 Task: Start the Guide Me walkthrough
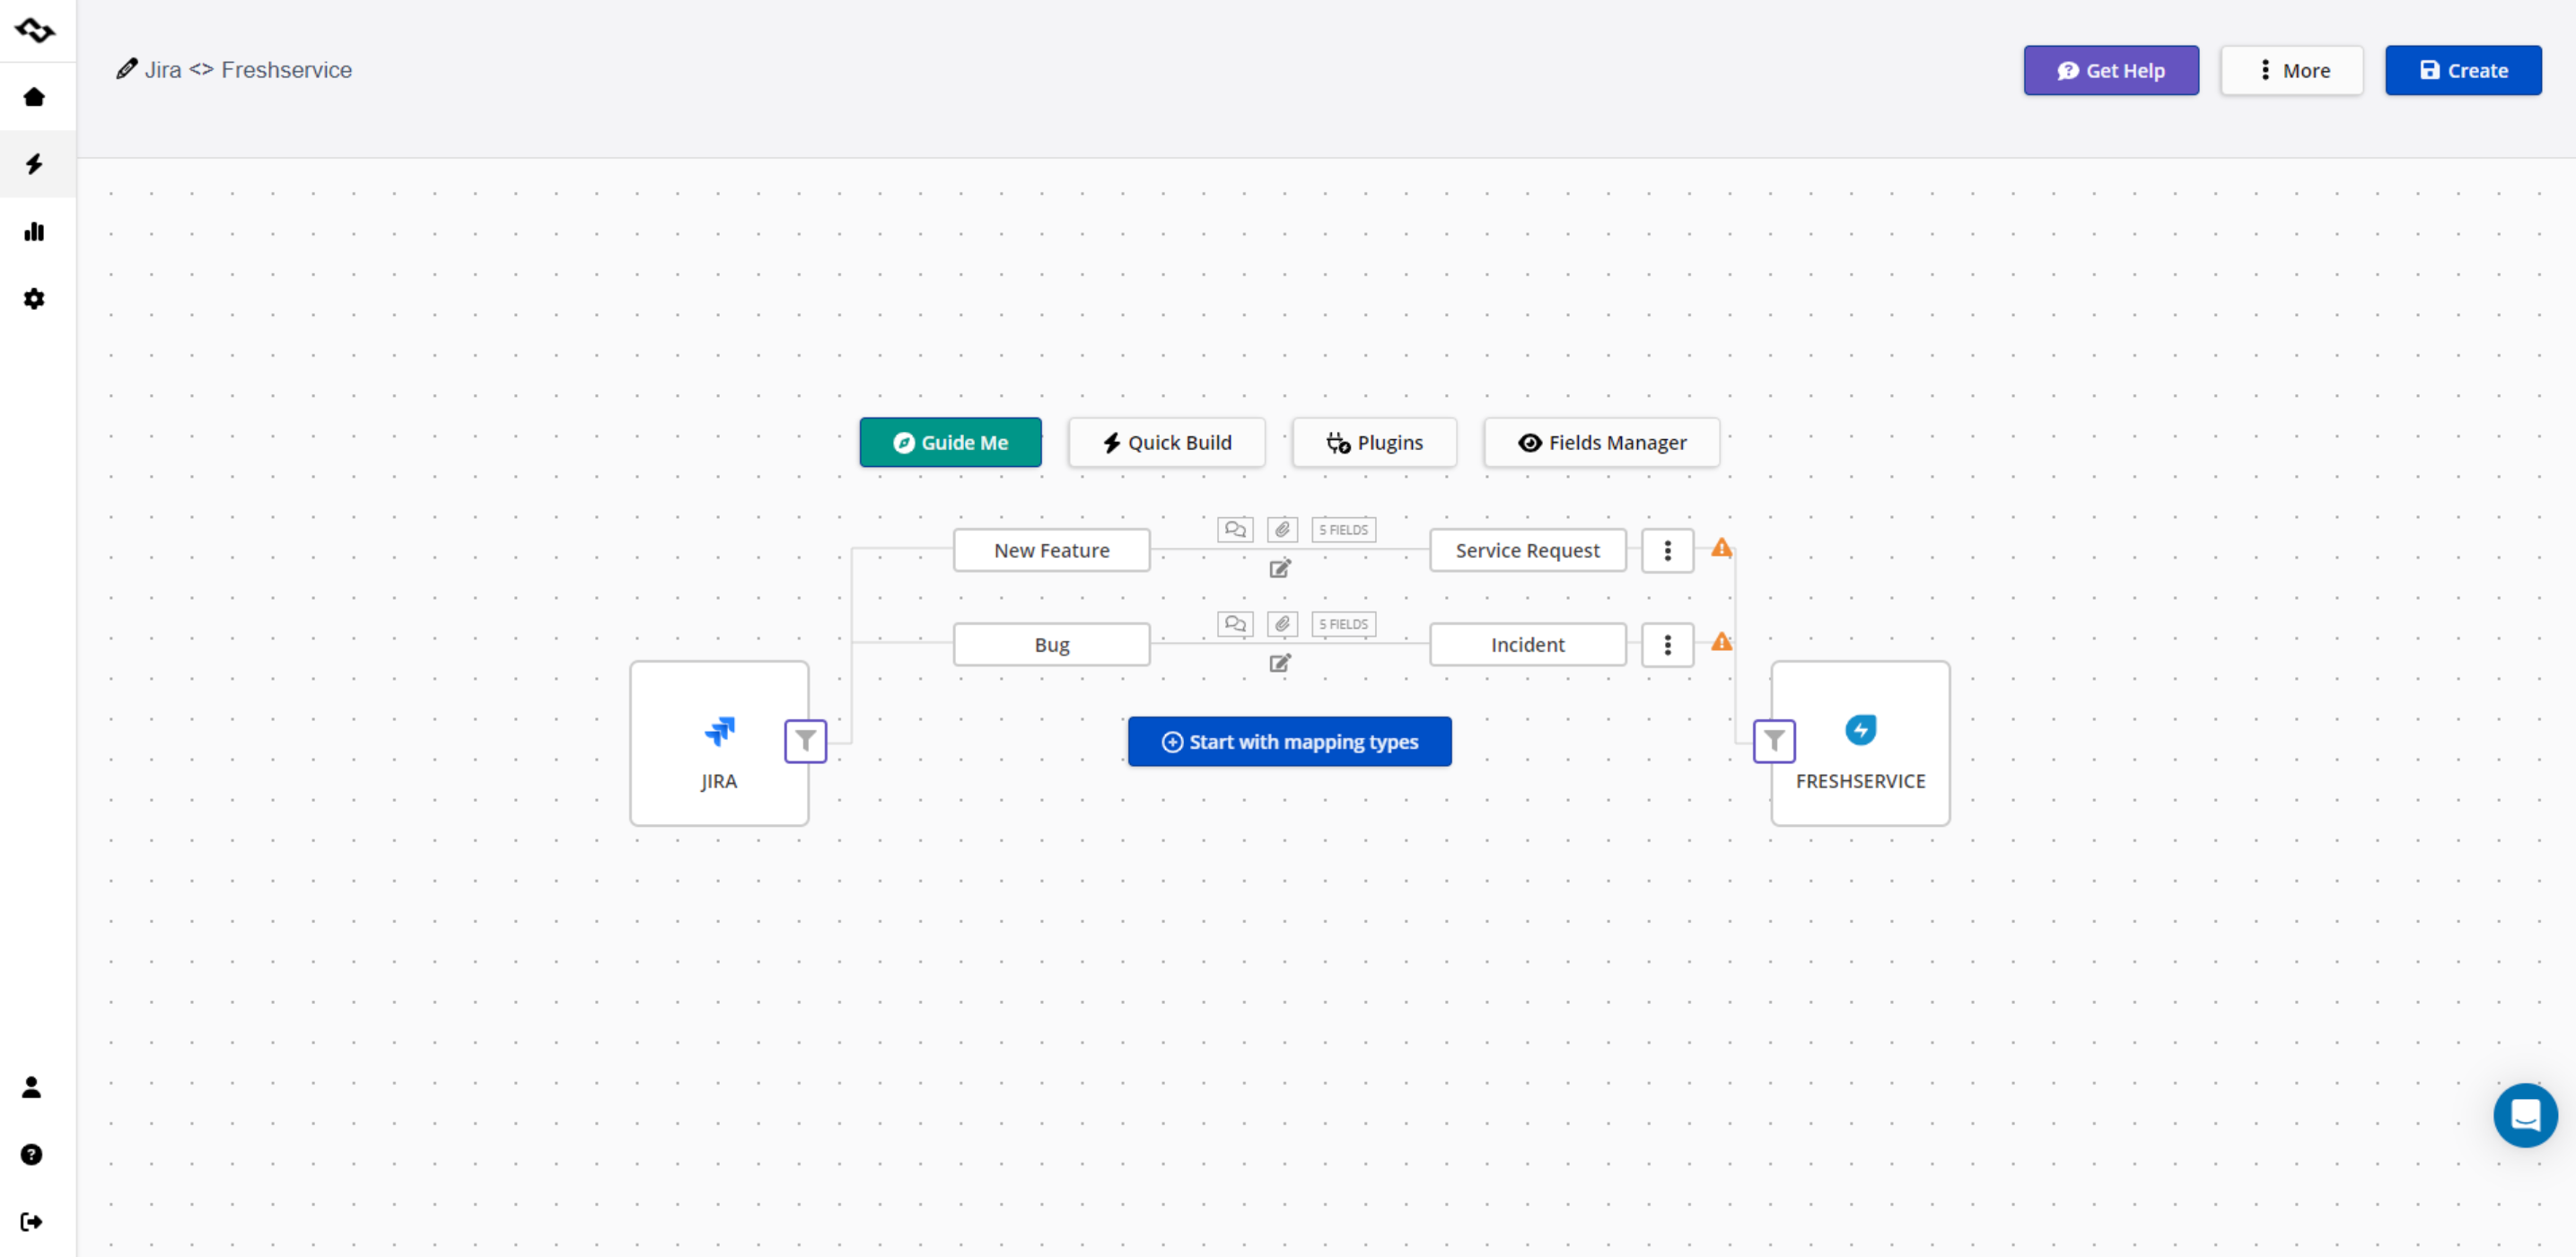click(x=950, y=442)
